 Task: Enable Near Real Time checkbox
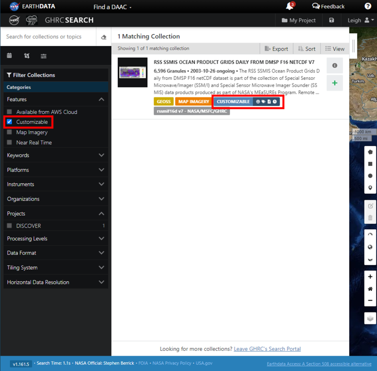point(9,142)
